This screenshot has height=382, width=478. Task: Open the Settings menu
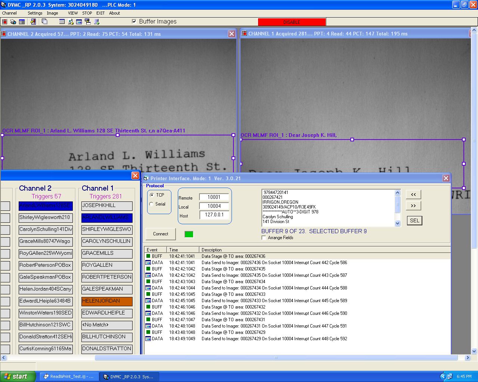coord(35,13)
